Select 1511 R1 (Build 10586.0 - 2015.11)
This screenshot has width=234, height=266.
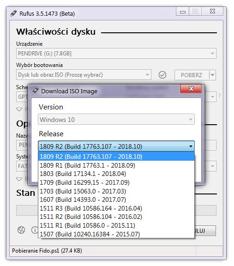coord(116,225)
